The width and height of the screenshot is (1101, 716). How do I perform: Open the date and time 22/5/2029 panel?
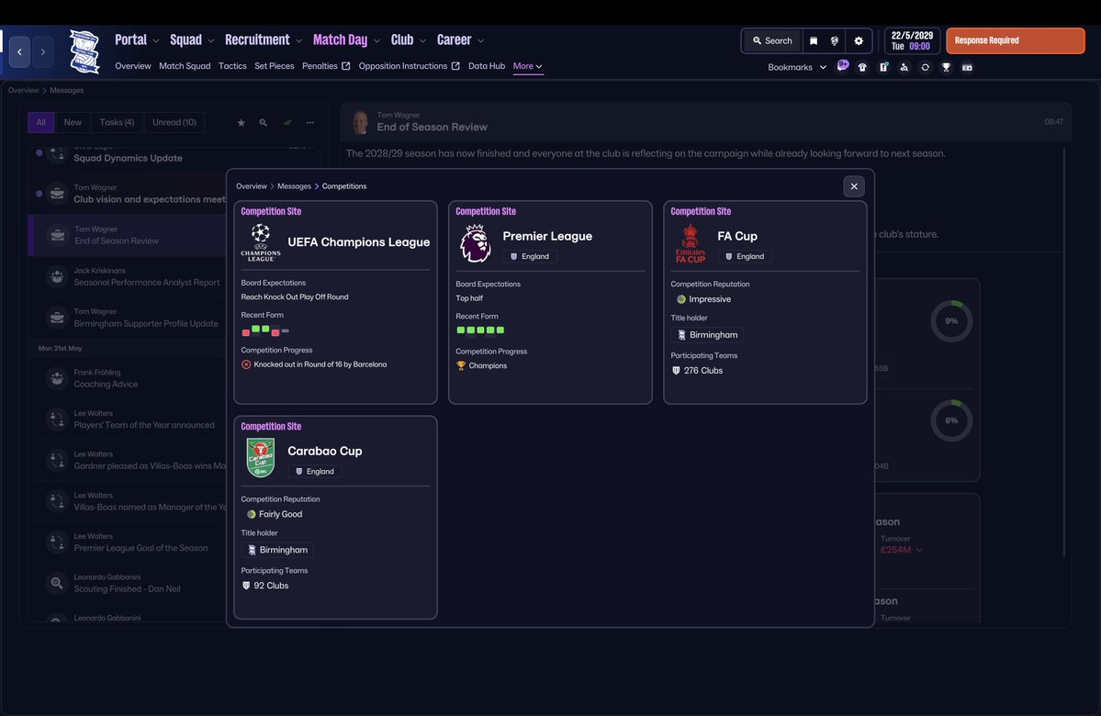coord(912,40)
